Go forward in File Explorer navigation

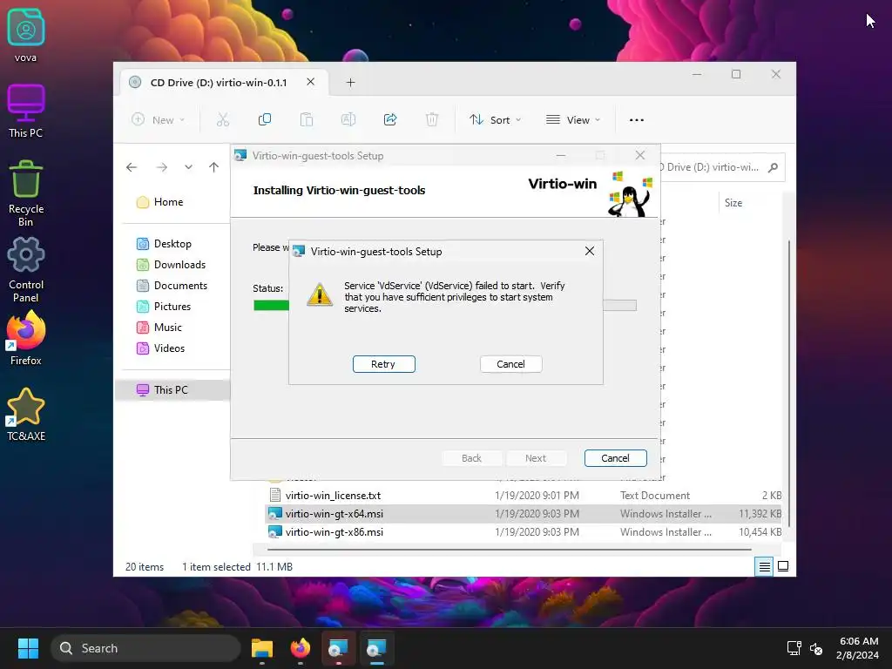pos(161,167)
